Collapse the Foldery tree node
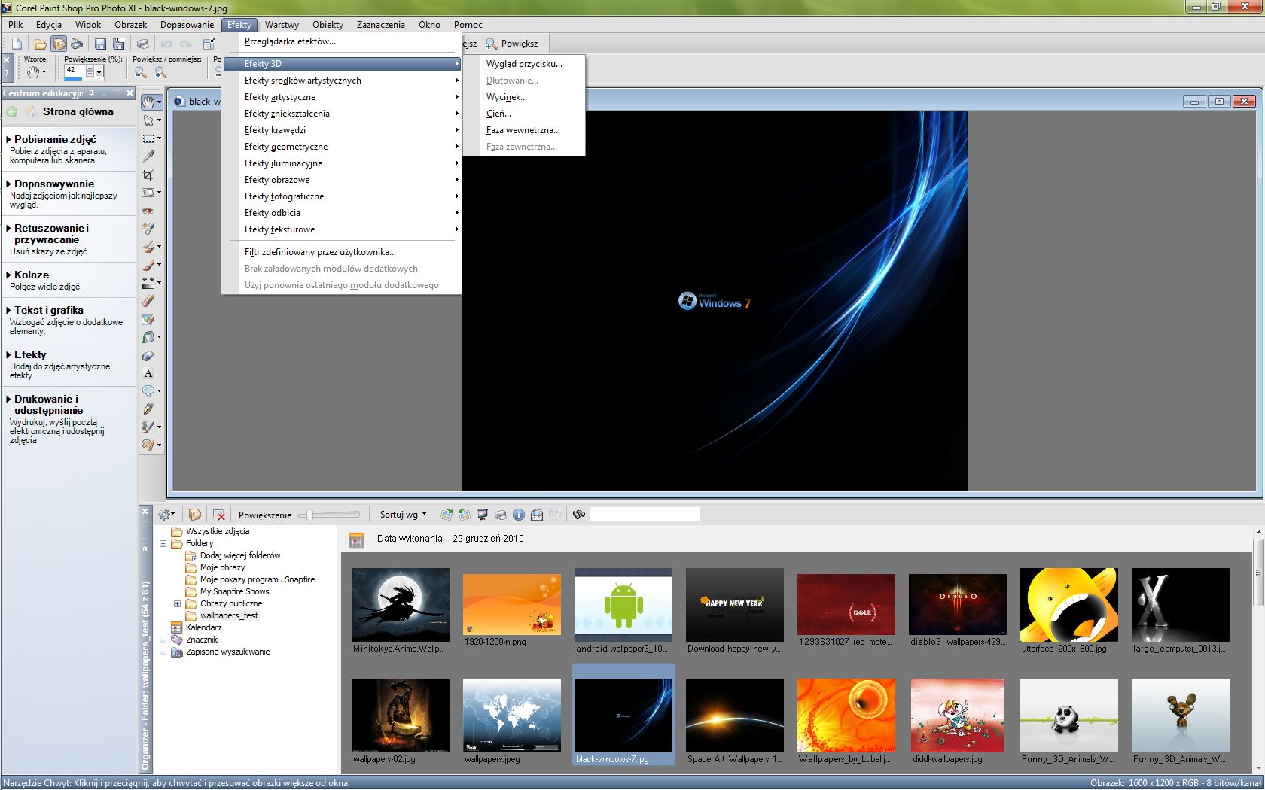 coord(163,543)
